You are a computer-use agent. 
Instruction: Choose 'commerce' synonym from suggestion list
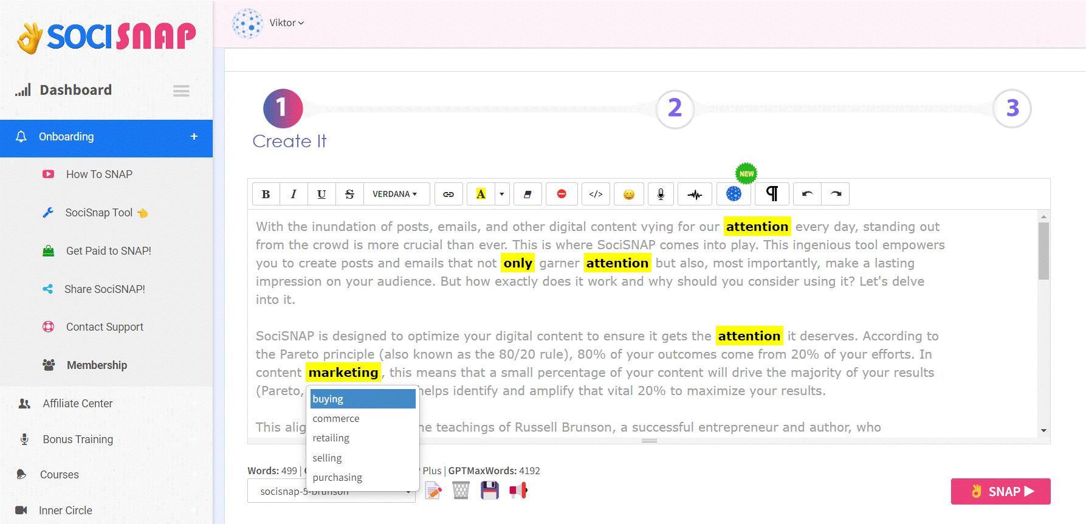pos(363,418)
